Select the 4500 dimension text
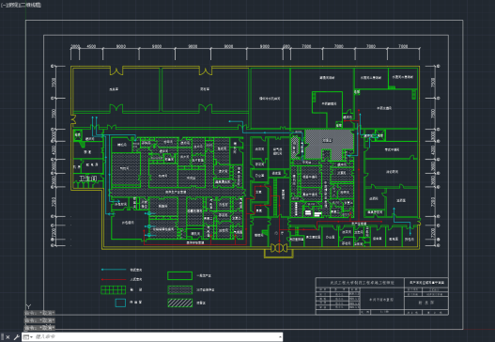495x342 pixels. click(91, 46)
